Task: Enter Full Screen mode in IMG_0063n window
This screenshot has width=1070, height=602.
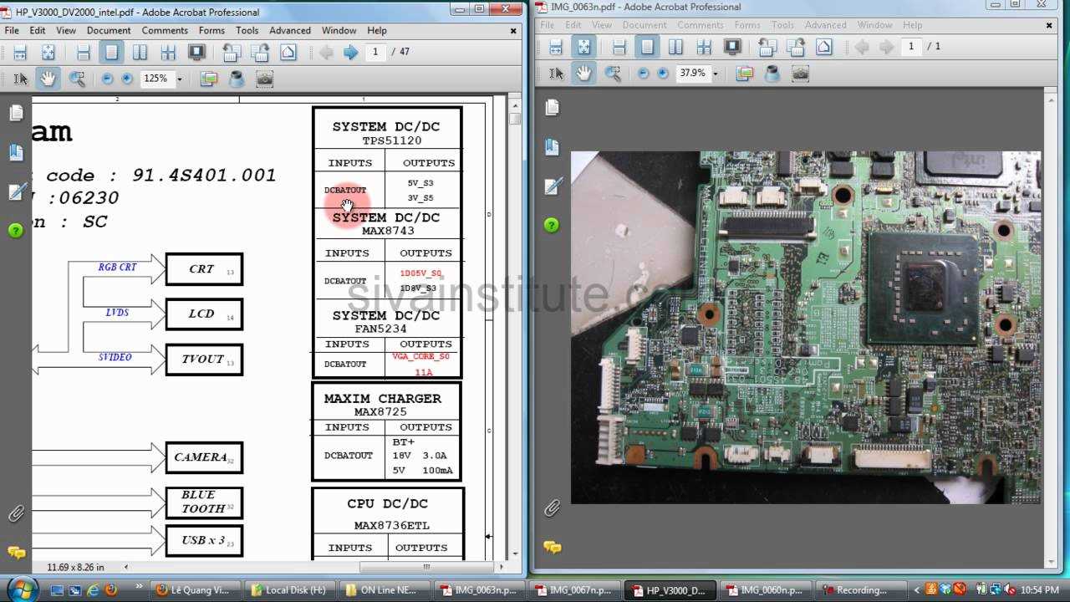Action: pyautogui.click(x=732, y=47)
